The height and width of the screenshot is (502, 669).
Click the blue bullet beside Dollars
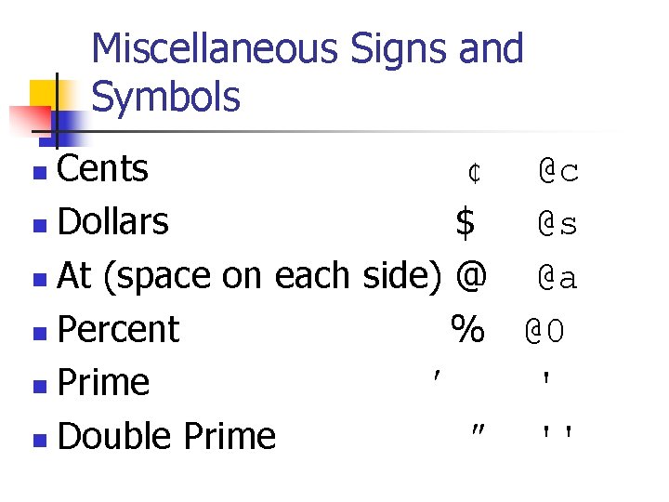[x=37, y=226]
